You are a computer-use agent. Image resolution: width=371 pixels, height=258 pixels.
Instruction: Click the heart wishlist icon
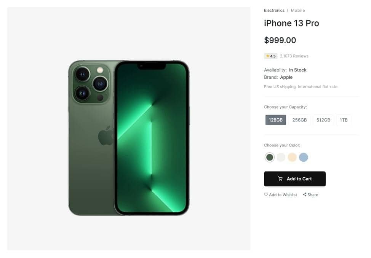pyautogui.click(x=266, y=194)
